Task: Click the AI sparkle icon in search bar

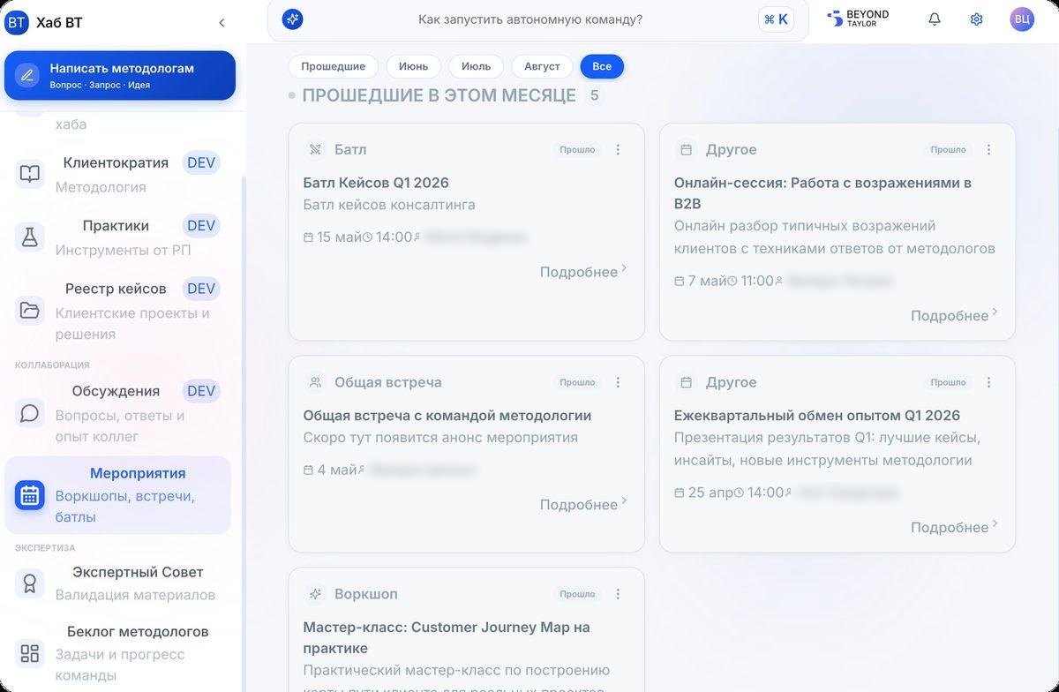Action: [x=292, y=19]
